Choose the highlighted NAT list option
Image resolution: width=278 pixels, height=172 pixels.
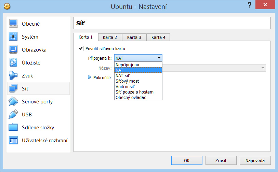click(138, 70)
